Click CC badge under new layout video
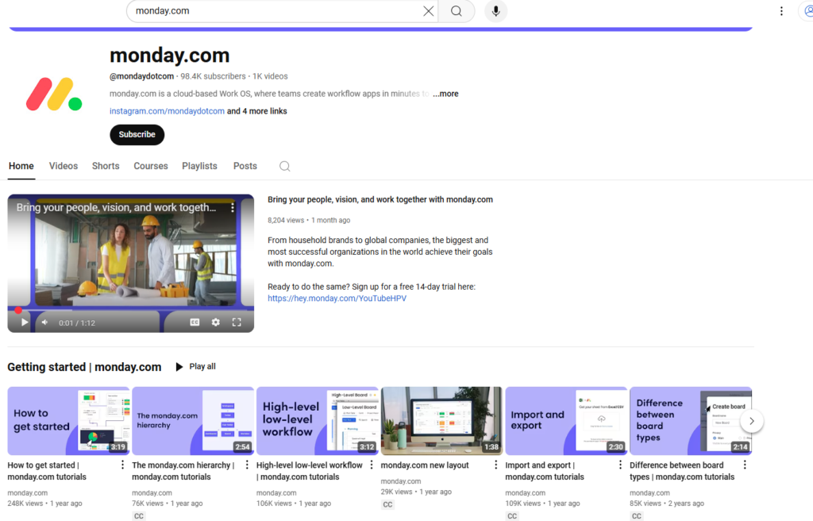 point(387,504)
